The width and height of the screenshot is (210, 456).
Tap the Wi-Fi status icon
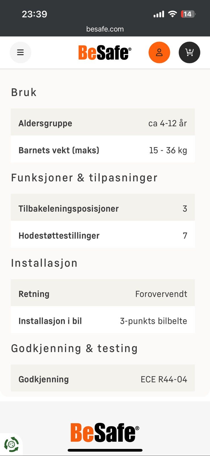(x=172, y=14)
